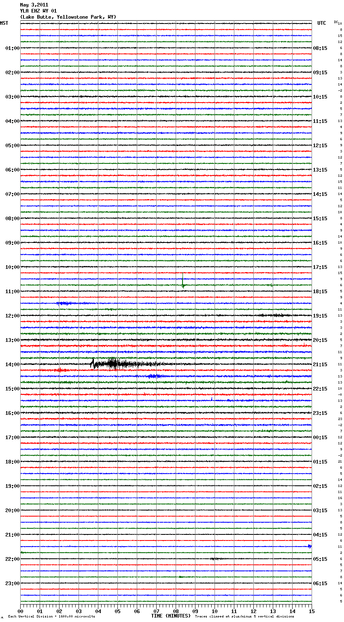The width and height of the screenshot is (344, 622).
Task: Select the 15:00 MST time label
Action: pos(13,389)
